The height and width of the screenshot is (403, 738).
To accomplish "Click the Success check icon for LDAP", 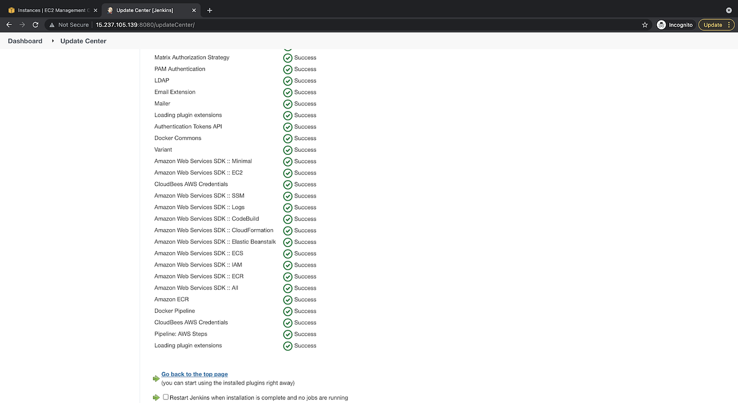I will (288, 81).
